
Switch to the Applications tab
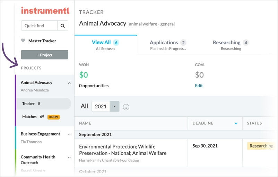pos(168,45)
